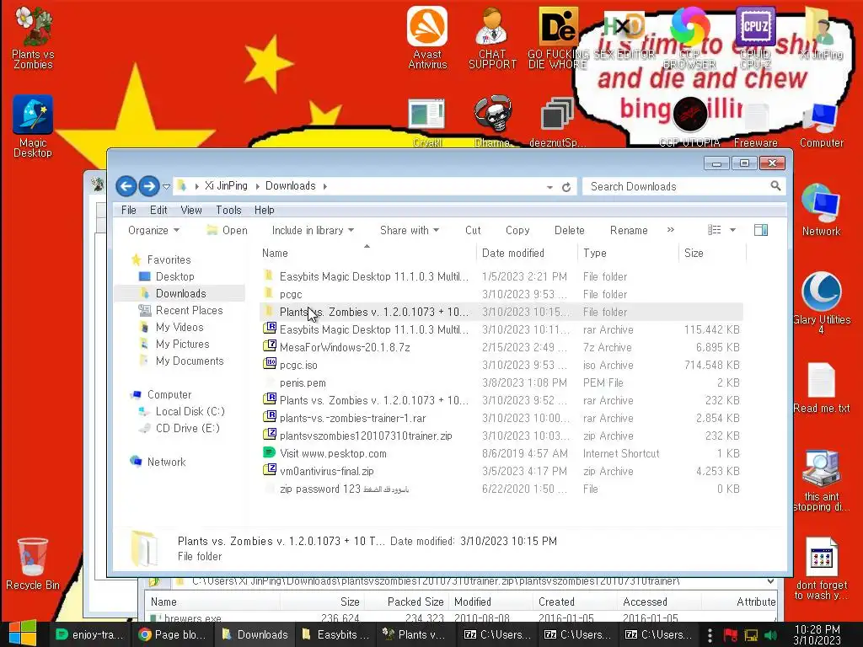Open 'dont forget to wash y...' desktop icon
863x647 pixels.
click(x=821, y=568)
